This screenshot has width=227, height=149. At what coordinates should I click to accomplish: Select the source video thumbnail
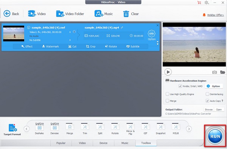tap(14, 34)
